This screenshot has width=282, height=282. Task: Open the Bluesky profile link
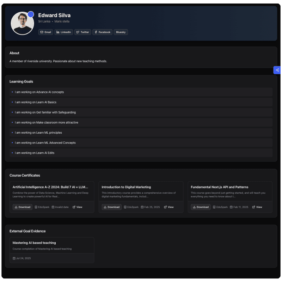tap(121, 32)
